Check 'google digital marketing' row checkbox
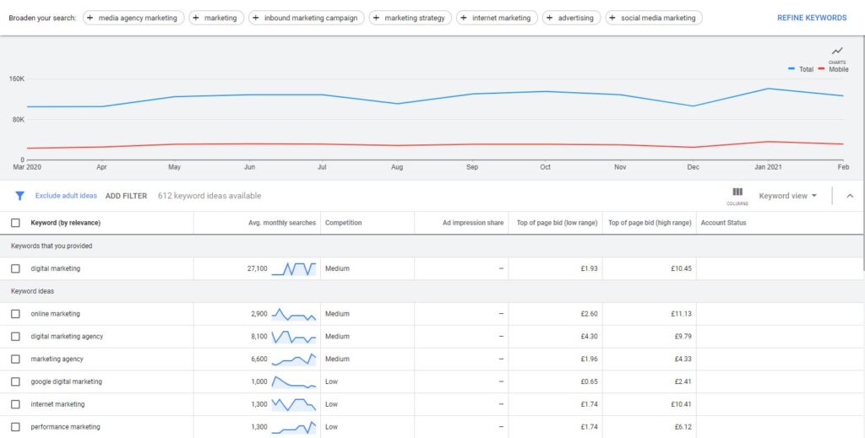Image resolution: width=865 pixels, height=438 pixels. tap(15, 381)
